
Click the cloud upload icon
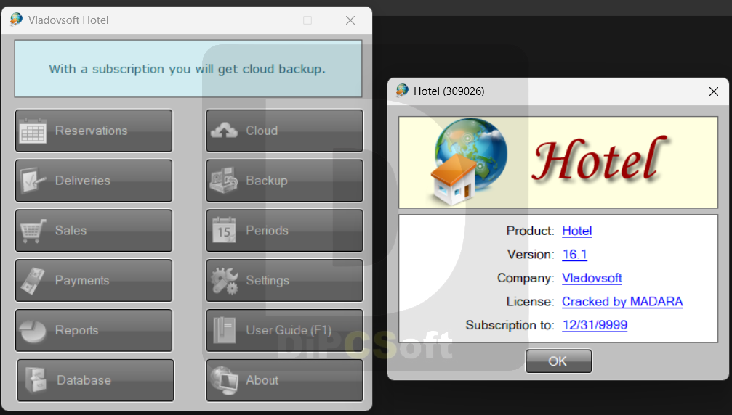point(224,131)
